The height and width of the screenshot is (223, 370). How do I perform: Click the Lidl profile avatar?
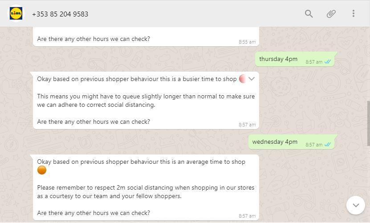point(16,13)
